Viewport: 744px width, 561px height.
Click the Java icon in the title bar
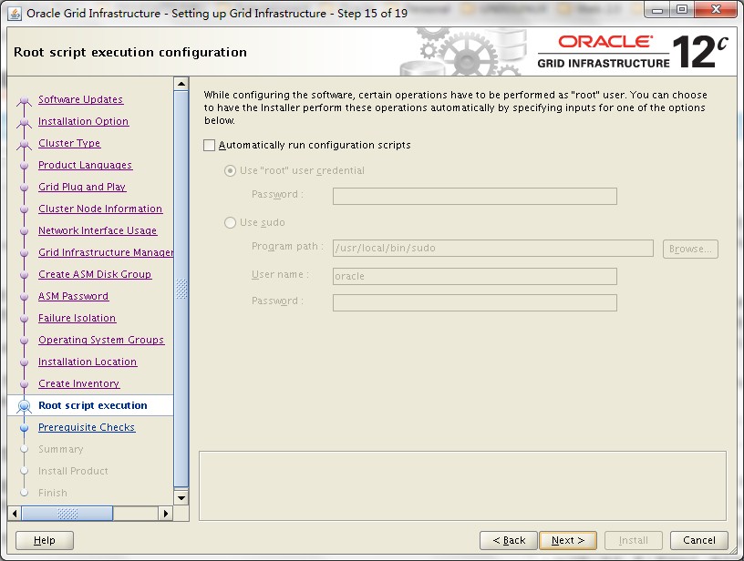coord(15,14)
